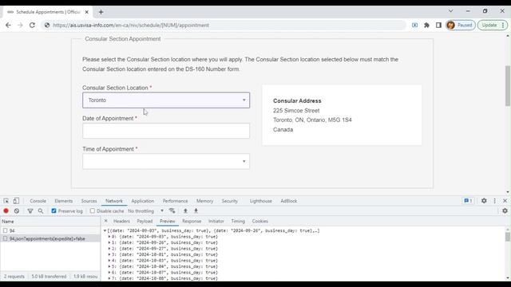
Task: Switch to the Application tab
Action: pyautogui.click(x=143, y=201)
